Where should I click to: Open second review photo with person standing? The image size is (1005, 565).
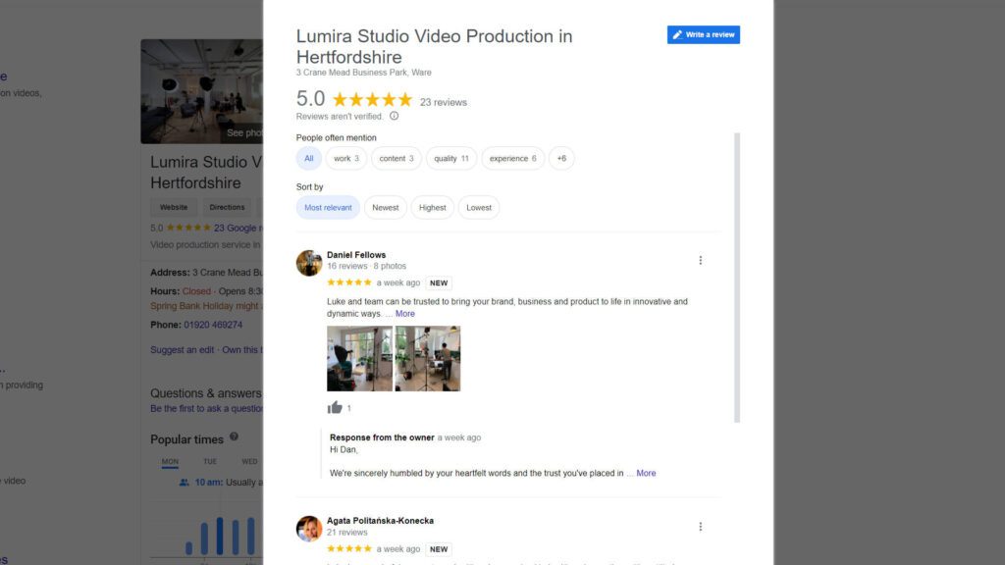click(428, 359)
